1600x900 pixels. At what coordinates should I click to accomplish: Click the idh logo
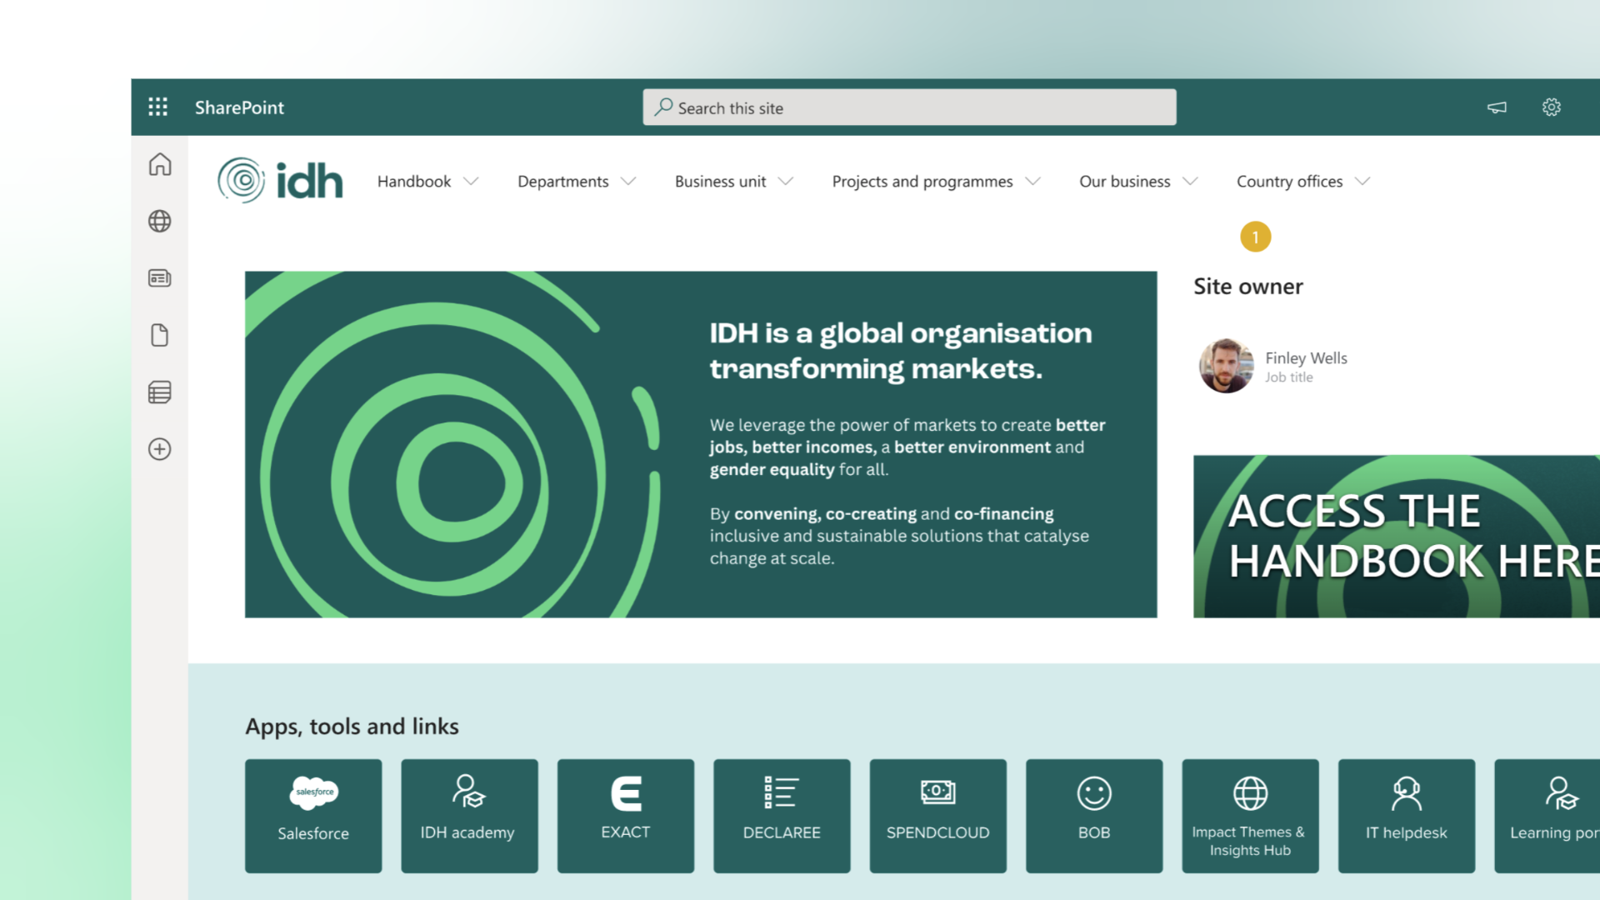[280, 181]
